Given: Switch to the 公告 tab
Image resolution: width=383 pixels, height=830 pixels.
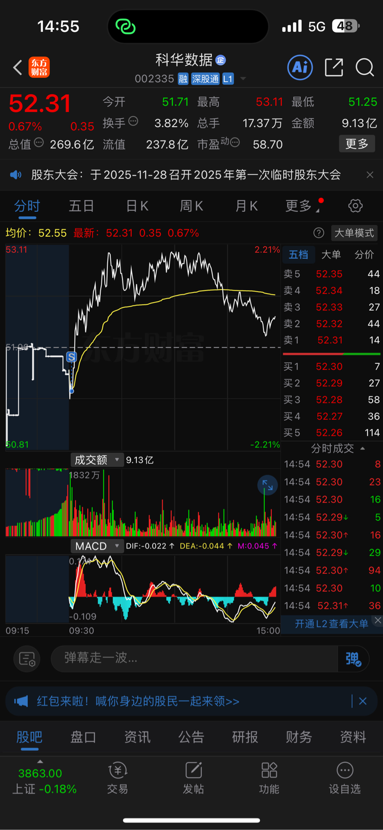Looking at the screenshot, I should (191, 737).
